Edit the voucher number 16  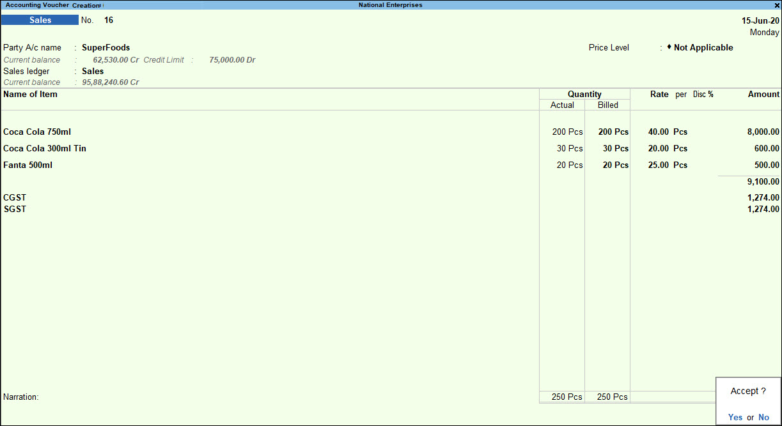[109, 20]
